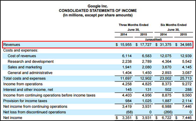The height and width of the screenshot is (121, 196).
Task: Select the "Sales and marketing" row label
Action: (x=25, y=67)
